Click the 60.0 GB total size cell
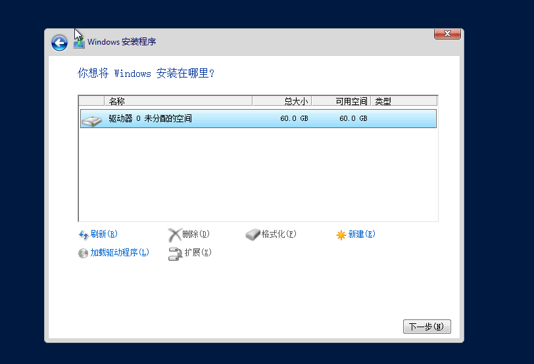534x364 pixels. pos(294,118)
